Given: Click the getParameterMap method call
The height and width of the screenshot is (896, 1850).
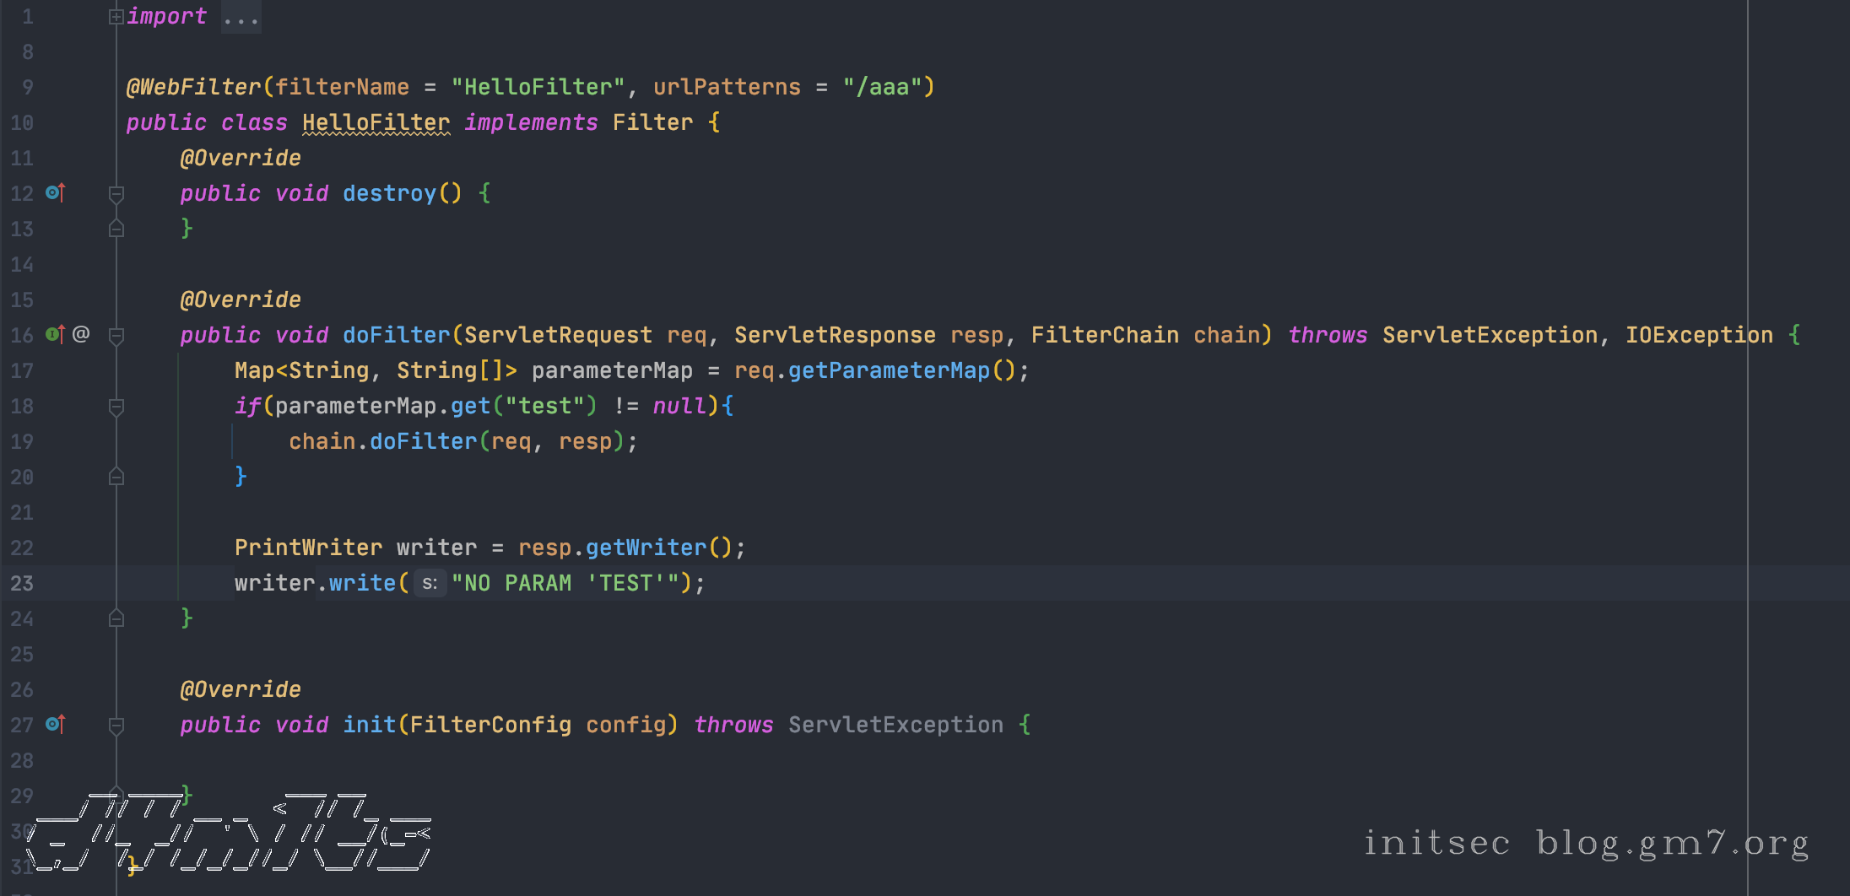Looking at the screenshot, I should (x=888, y=370).
